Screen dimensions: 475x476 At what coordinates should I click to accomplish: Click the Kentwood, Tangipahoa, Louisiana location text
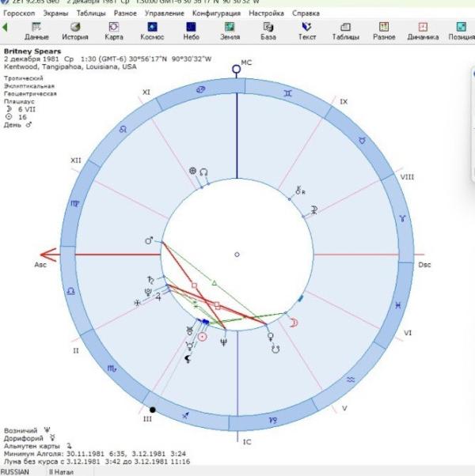coord(70,66)
